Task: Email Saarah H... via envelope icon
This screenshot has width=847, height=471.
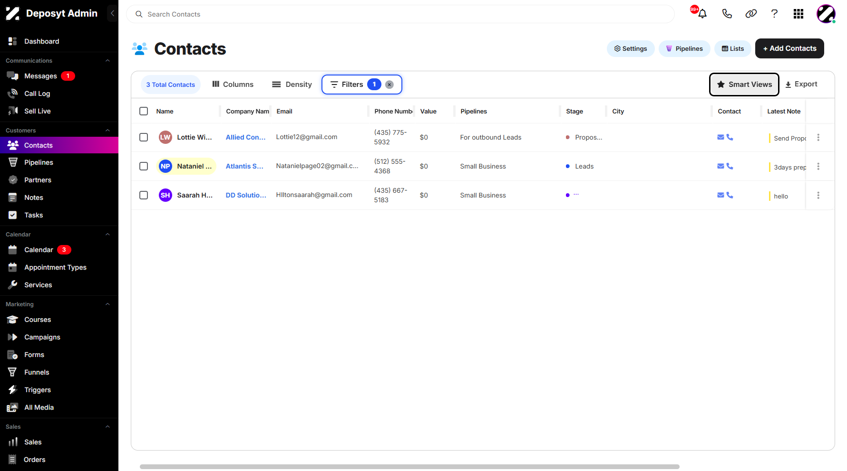Action: click(x=720, y=195)
